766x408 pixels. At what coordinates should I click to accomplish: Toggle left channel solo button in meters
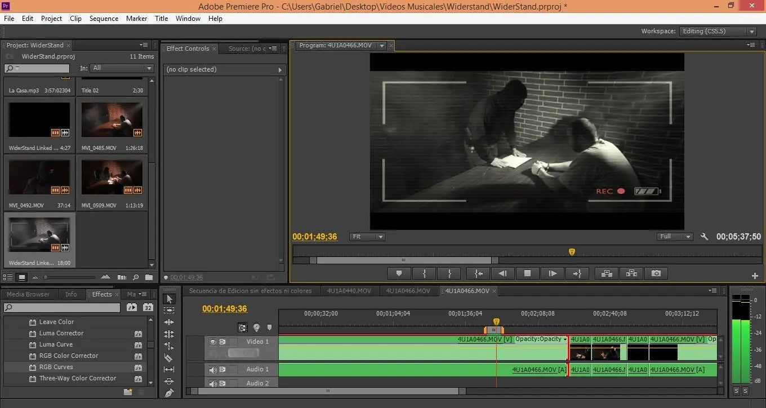pos(736,391)
